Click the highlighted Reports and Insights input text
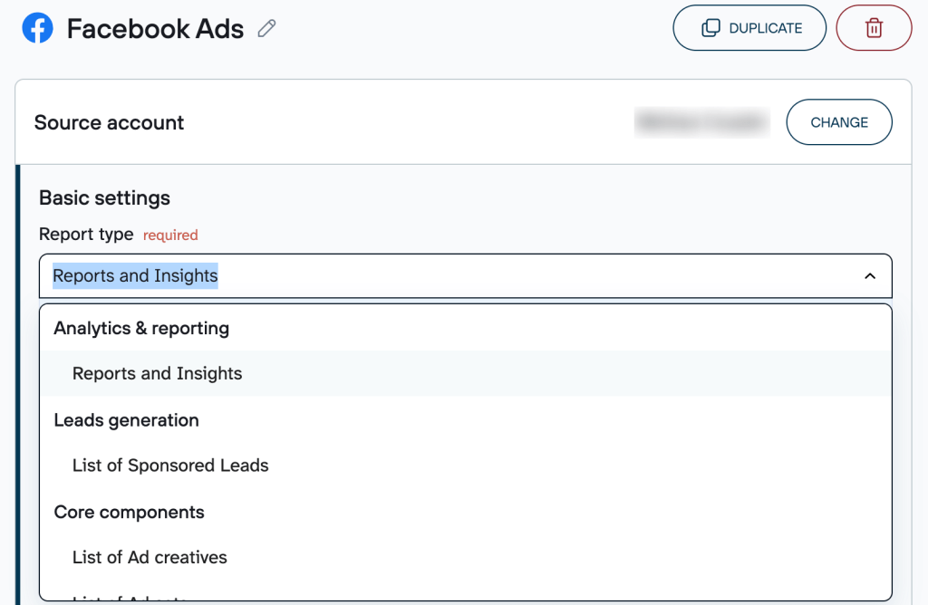This screenshot has width=928, height=605. (x=134, y=275)
